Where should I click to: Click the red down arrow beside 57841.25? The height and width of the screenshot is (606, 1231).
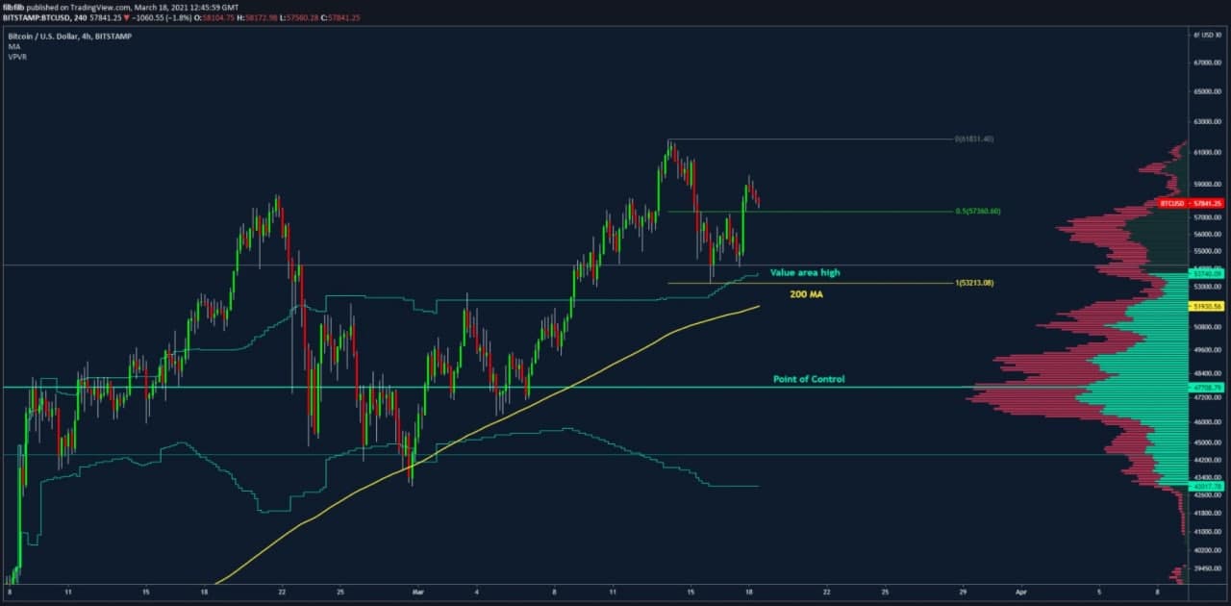coord(127,17)
